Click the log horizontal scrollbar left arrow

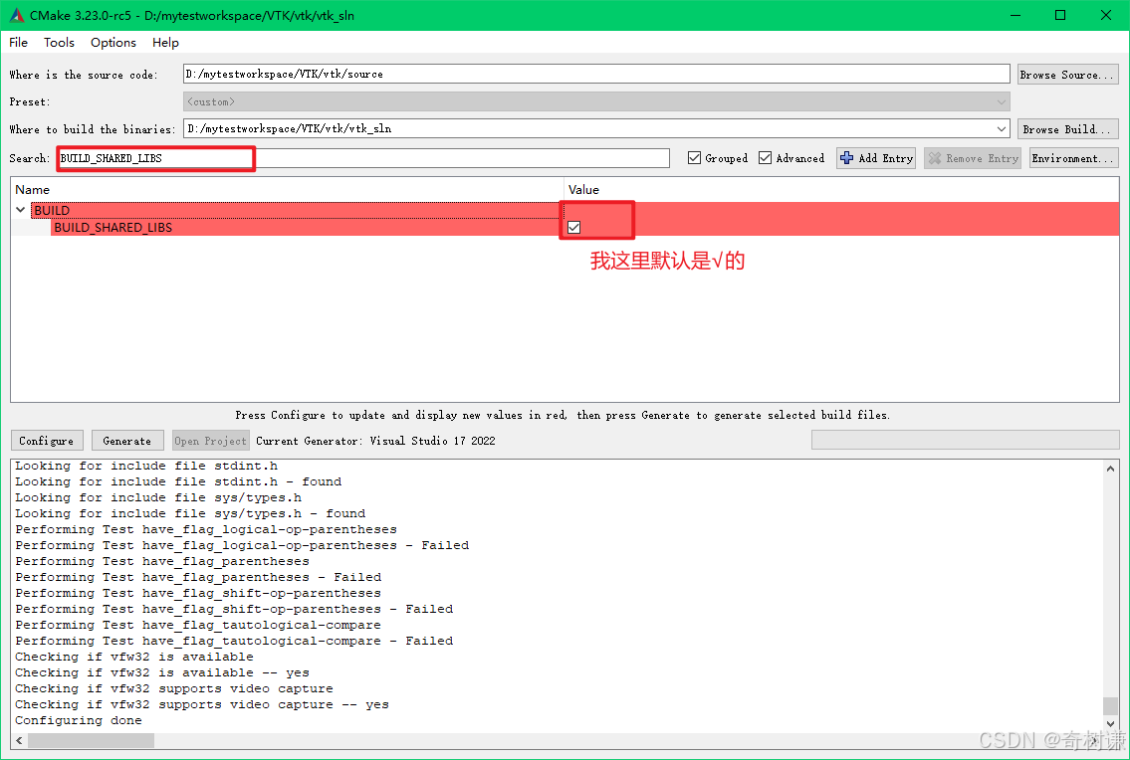pos(19,740)
